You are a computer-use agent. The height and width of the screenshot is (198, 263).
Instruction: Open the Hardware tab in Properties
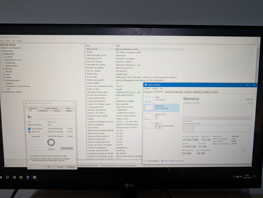pos(57,111)
